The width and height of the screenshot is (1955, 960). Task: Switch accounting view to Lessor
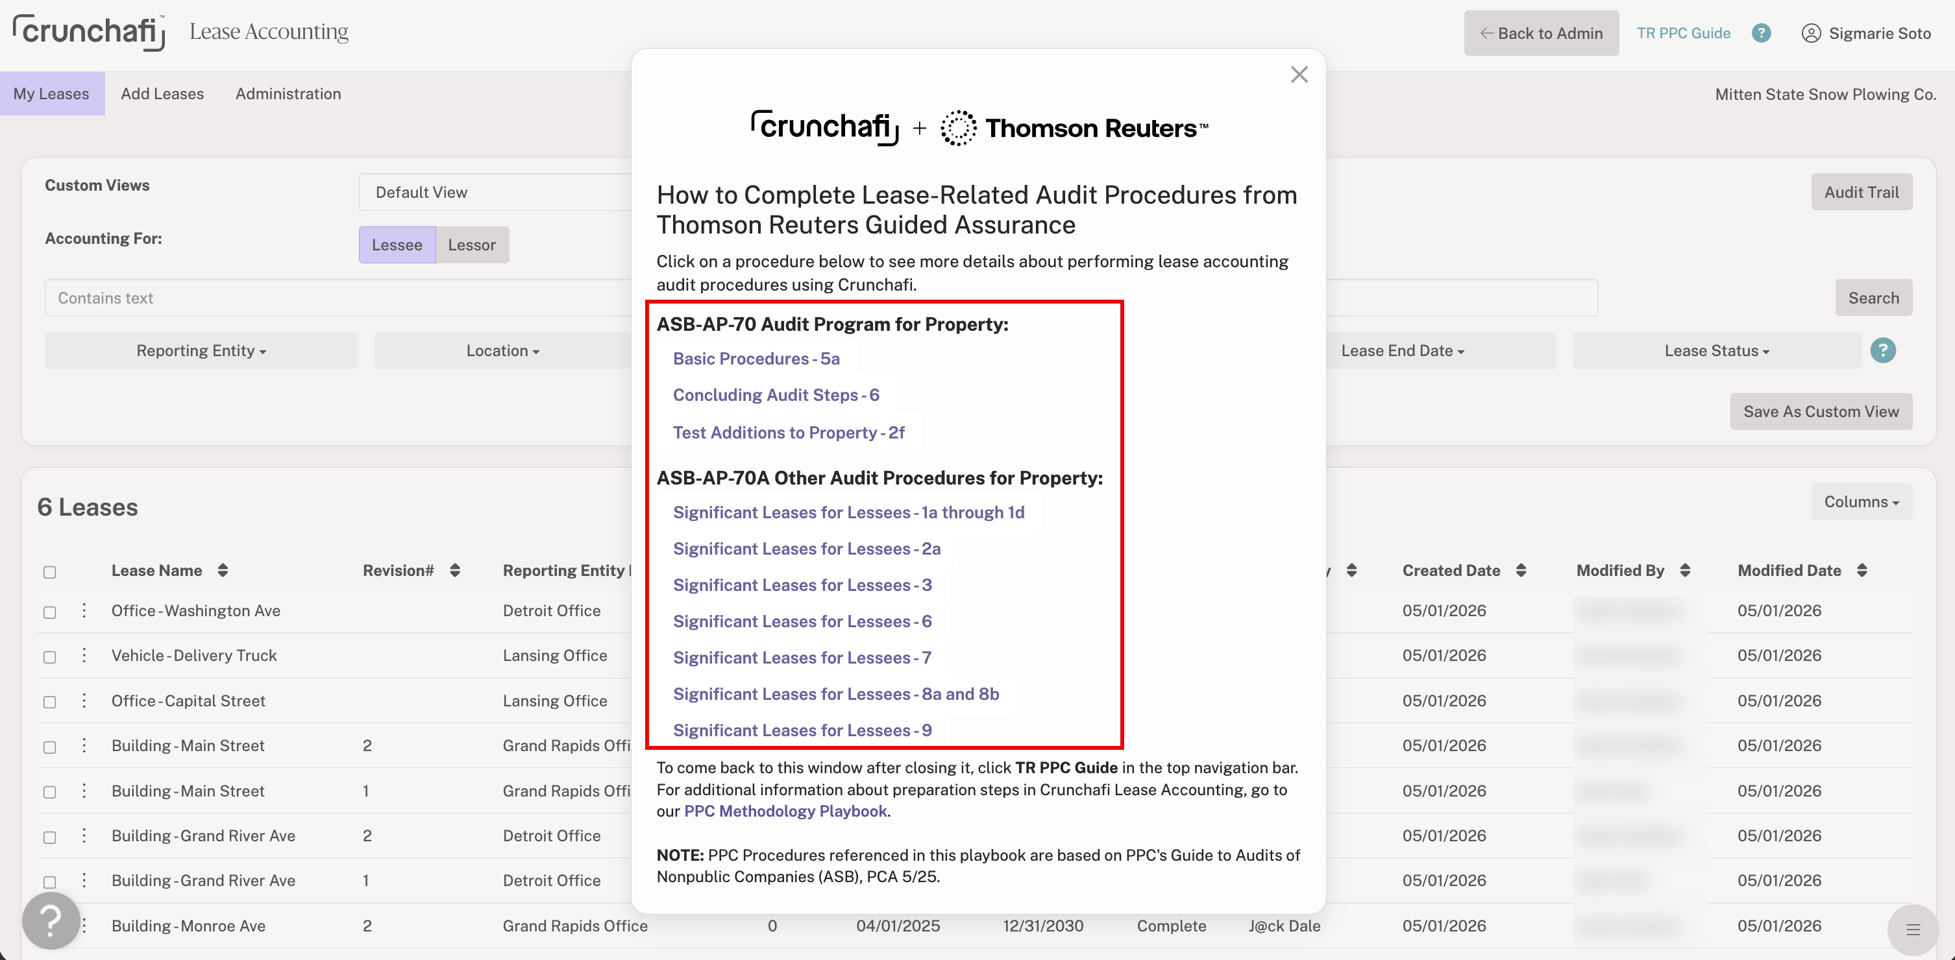472,244
